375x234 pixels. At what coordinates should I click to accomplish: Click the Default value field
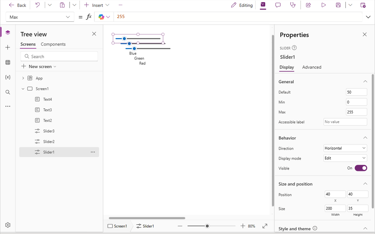point(357,92)
